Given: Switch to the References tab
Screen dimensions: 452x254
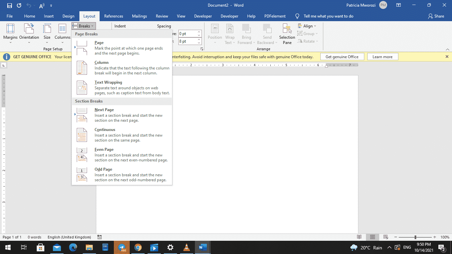Looking at the screenshot, I should tap(113, 16).
